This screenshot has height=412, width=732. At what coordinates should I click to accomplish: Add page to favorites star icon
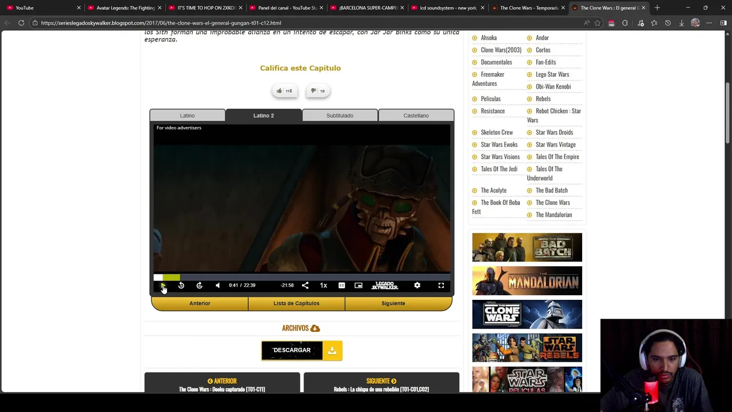598,23
